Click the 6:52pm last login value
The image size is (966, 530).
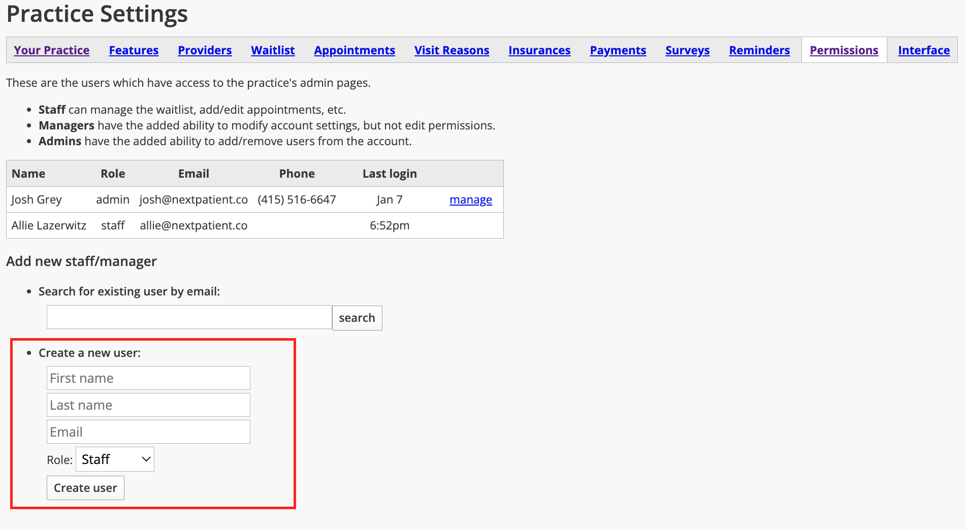point(390,225)
